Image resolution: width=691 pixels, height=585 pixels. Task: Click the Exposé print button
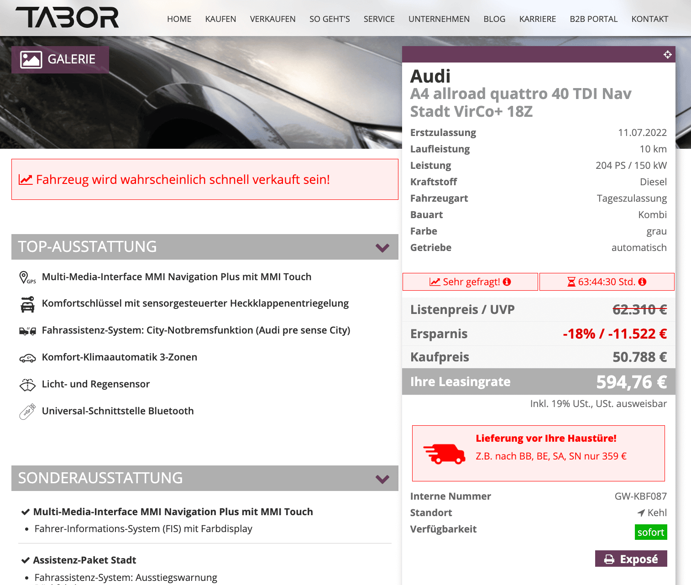pos(631,559)
